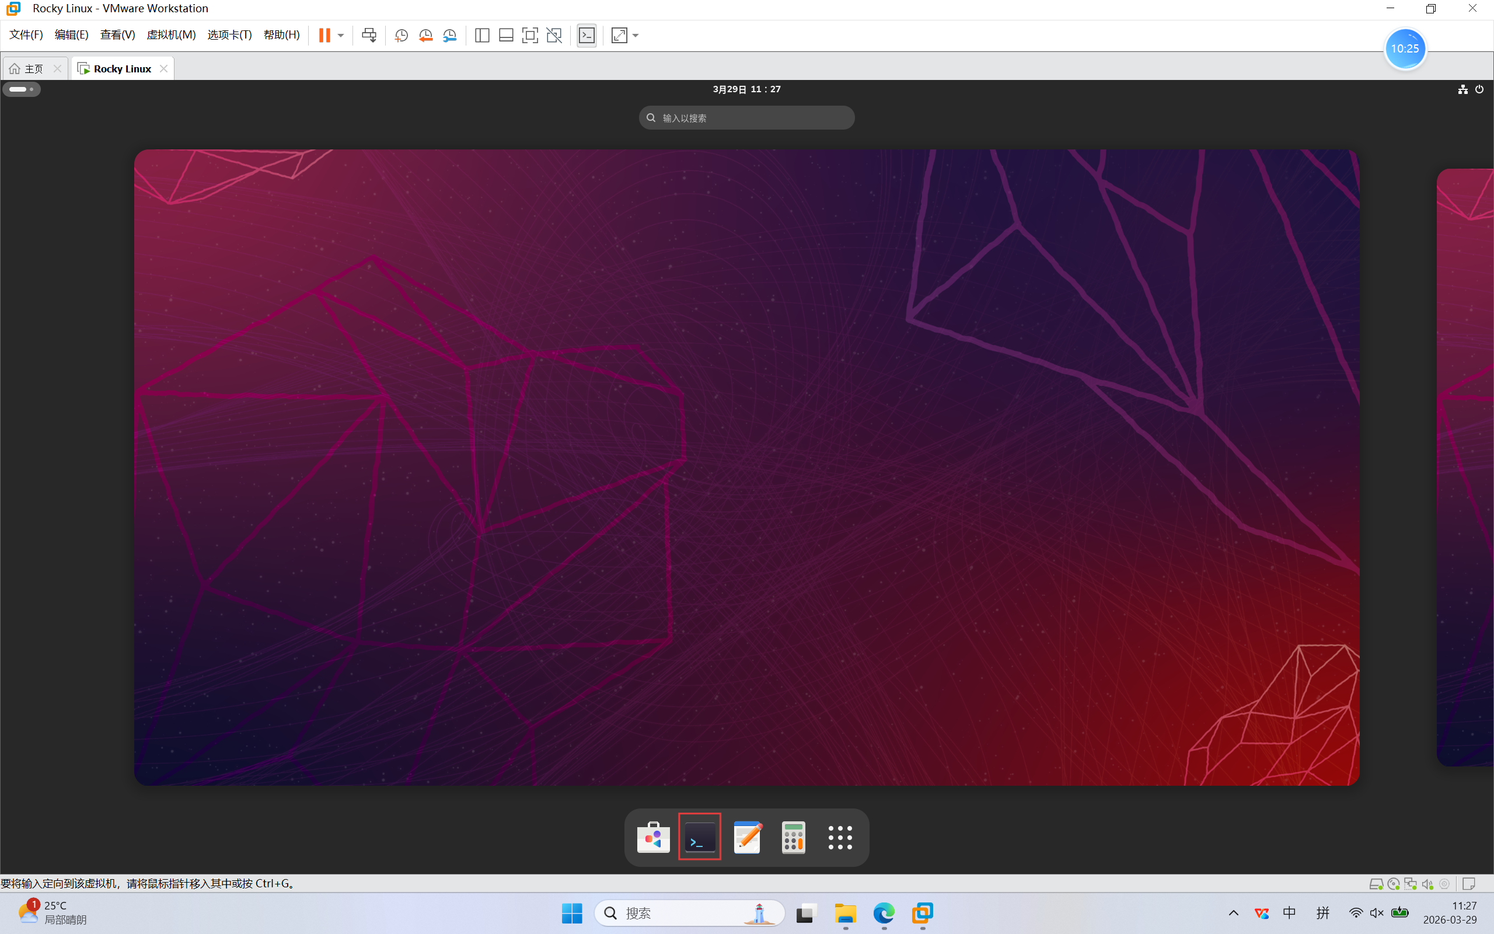
Task: Take a snapshot of this virtual machine
Action: tap(402, 35)
